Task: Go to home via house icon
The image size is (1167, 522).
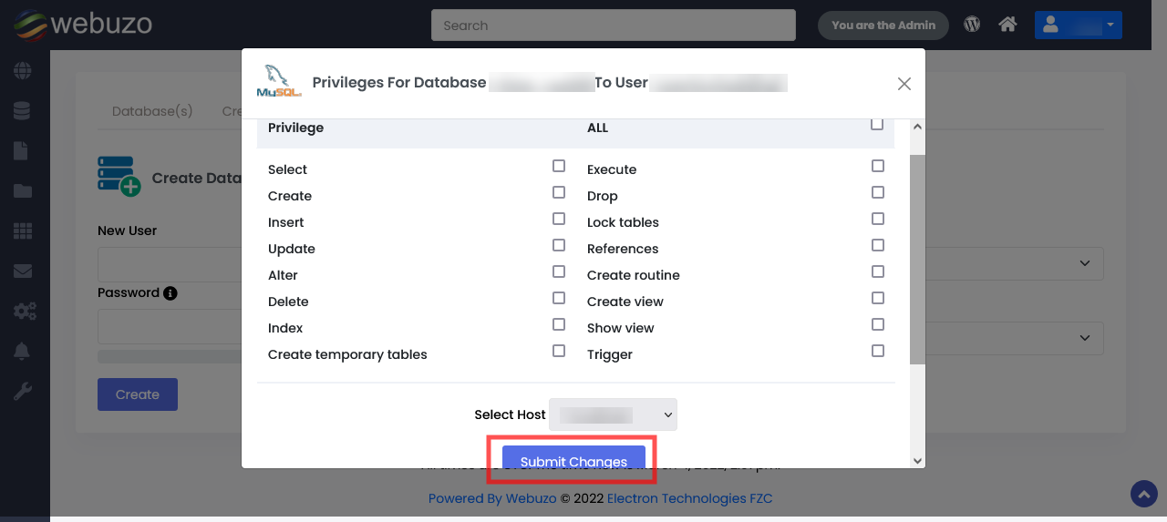Action: [x=1007, y=25]
